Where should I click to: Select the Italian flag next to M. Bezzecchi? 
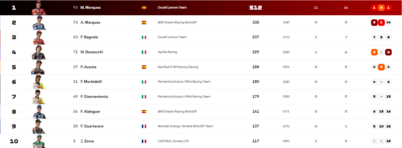pos(144,52)
